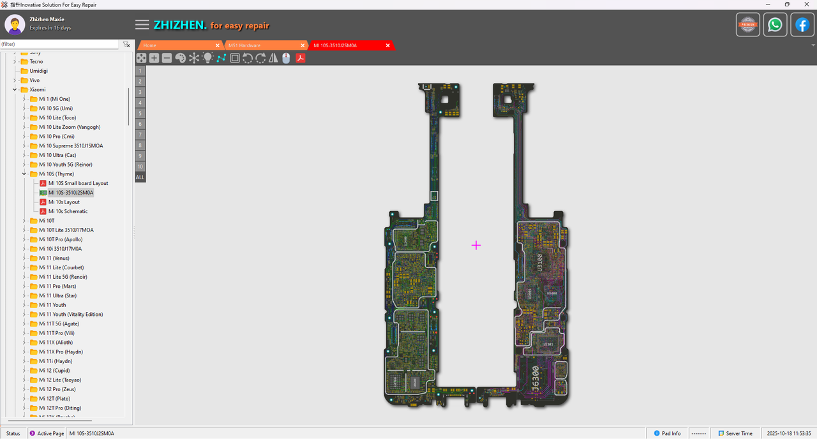
Task: Expand the Mi 1 (Mi One) folder
Action: pos(24,99)
